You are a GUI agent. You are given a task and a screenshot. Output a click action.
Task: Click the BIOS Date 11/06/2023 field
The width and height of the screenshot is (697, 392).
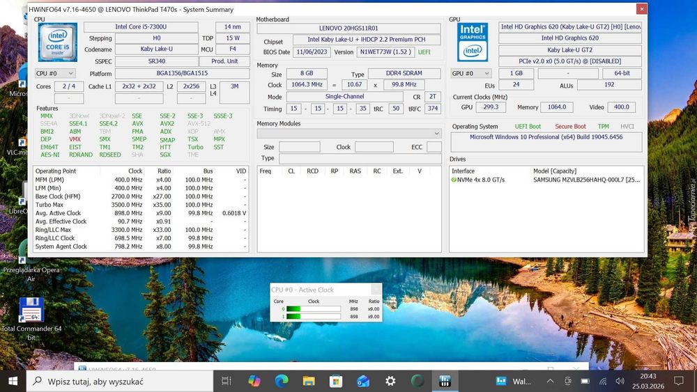(312, 52)
